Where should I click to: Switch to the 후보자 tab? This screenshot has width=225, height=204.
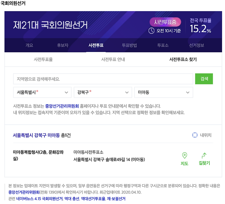tap(63, 45)
